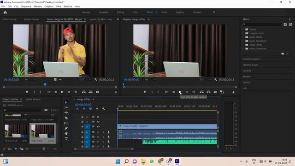Open Program monitor settings wrench
The height and width of the screenshot is (166, 295).
point(216,80)
